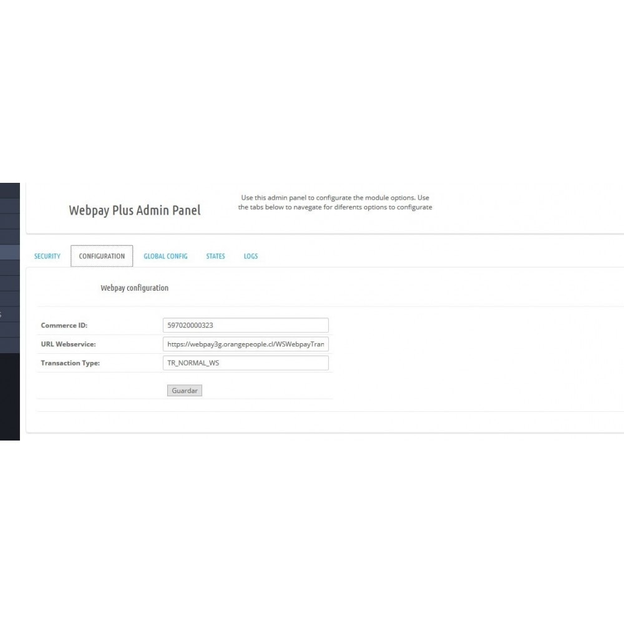This screenshot has height=624, width=624.
Task: Click into the URL Webservice field
Action: 245,344
